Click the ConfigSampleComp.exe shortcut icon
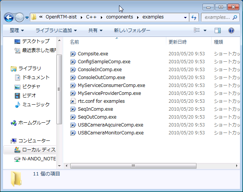The height and width of the screenshot is (192, 243). pyautogui.click(x=73, y=62)
